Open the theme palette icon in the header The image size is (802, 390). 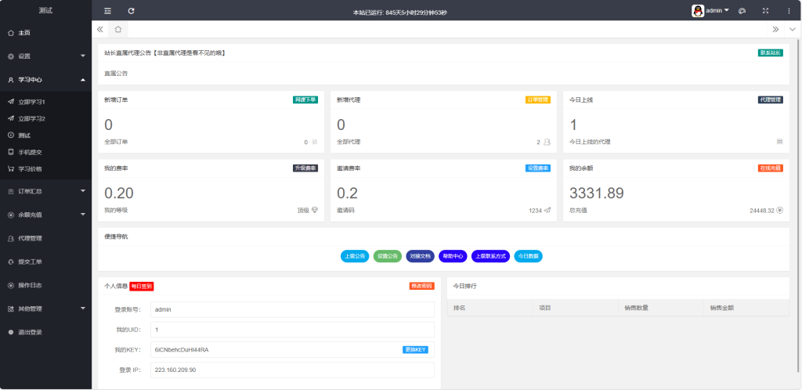pos(742,11)
